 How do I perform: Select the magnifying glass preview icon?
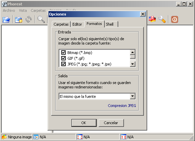click(41, 19)
